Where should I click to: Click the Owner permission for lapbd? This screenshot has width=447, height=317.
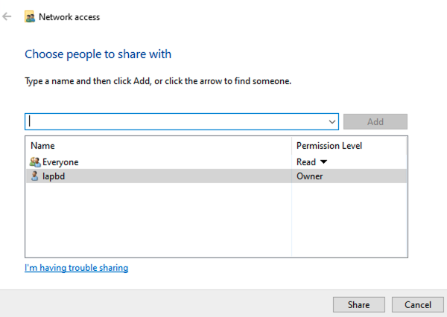(x=309, y=176)
